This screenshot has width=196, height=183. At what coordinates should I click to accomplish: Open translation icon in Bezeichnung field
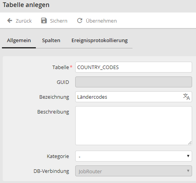click(187, 97)
